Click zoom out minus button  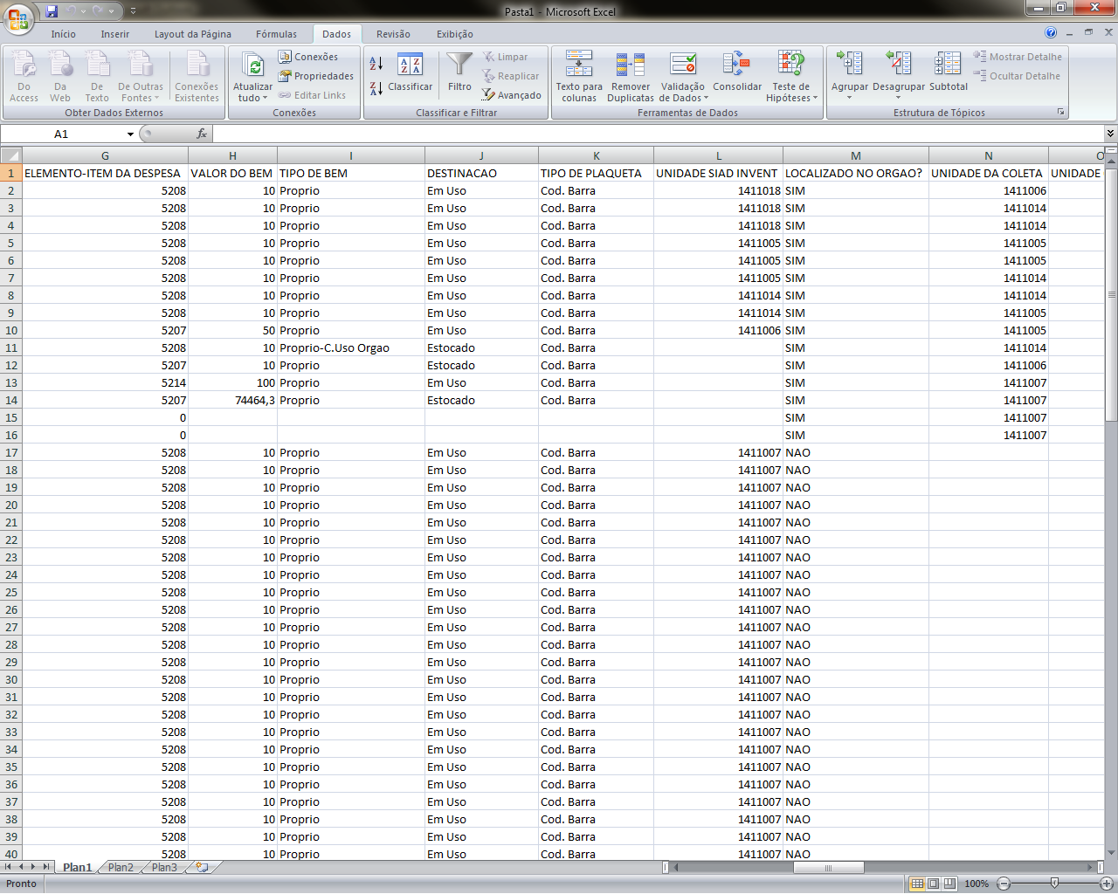tap(1004, 884)
